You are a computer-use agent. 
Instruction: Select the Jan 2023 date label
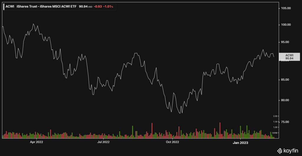click(x=240, y=142)
